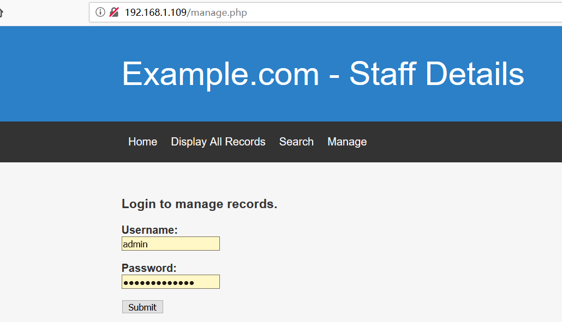The width and height of the screenshot is (562, 322).
Task: Go to the Search page
Action: [296, 142]
